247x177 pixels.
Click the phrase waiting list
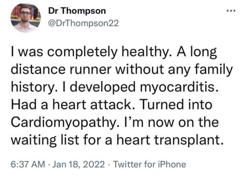coord(45,141)
